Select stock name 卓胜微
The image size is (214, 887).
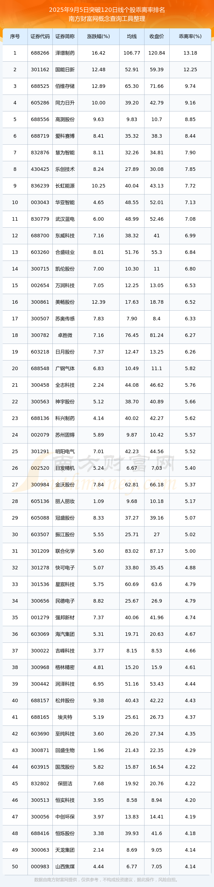(65, 335)
